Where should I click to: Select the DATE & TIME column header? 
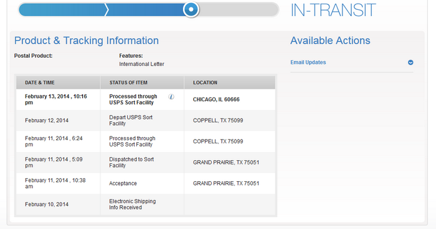40,83
